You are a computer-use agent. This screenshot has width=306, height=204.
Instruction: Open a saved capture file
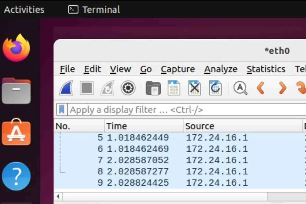[153, 88]
